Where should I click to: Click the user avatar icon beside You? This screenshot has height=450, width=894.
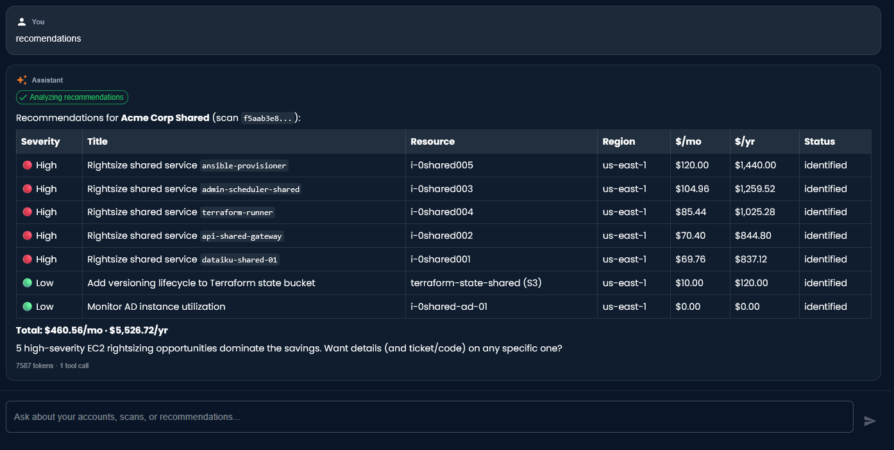tap(22, 22)
